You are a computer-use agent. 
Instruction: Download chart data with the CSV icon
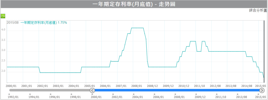tap(3, 16)
